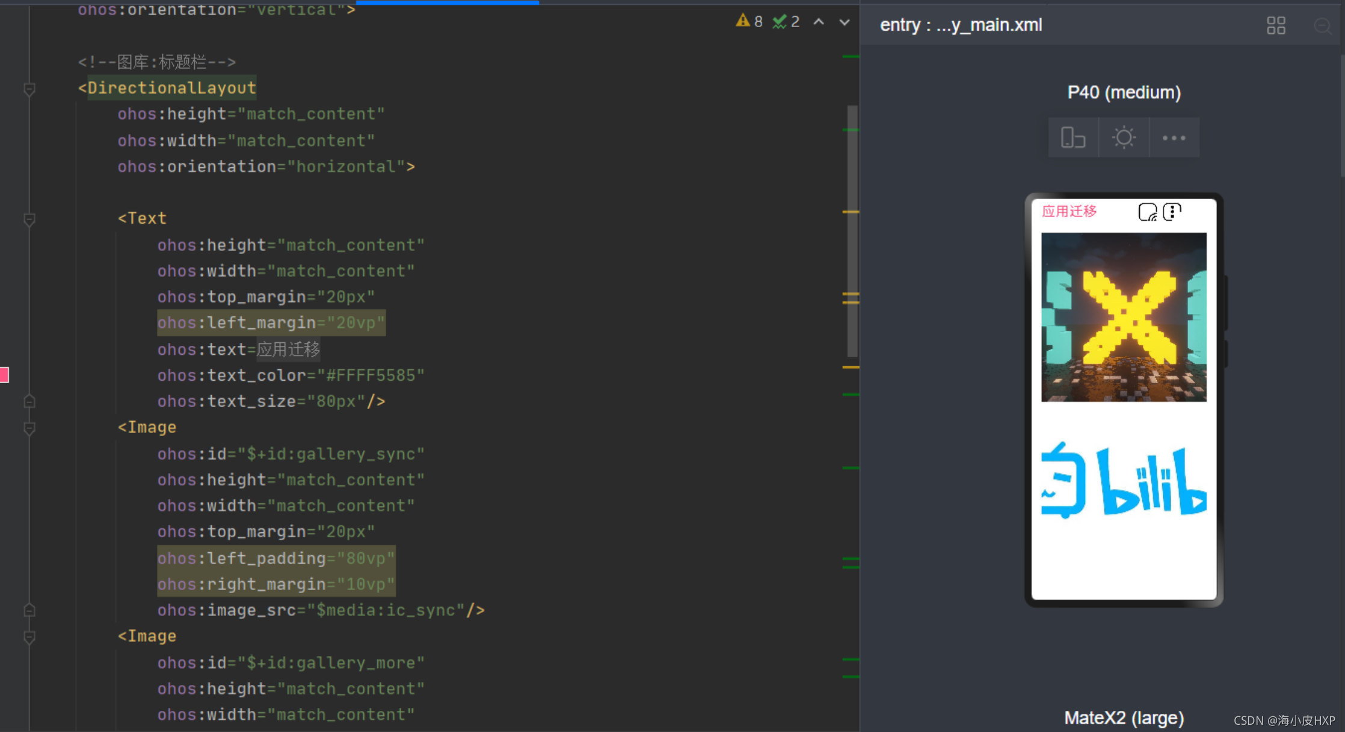Go to previous highlighted error arrow

tap(819, 22)
